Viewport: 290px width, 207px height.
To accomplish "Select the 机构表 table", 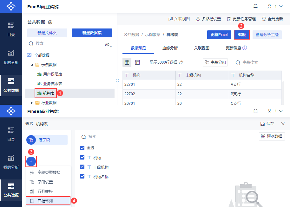I will 46,93.
